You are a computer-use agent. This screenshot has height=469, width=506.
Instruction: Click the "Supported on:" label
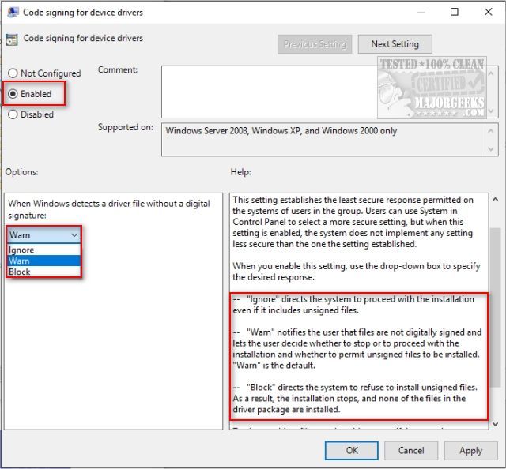(126, 127)
